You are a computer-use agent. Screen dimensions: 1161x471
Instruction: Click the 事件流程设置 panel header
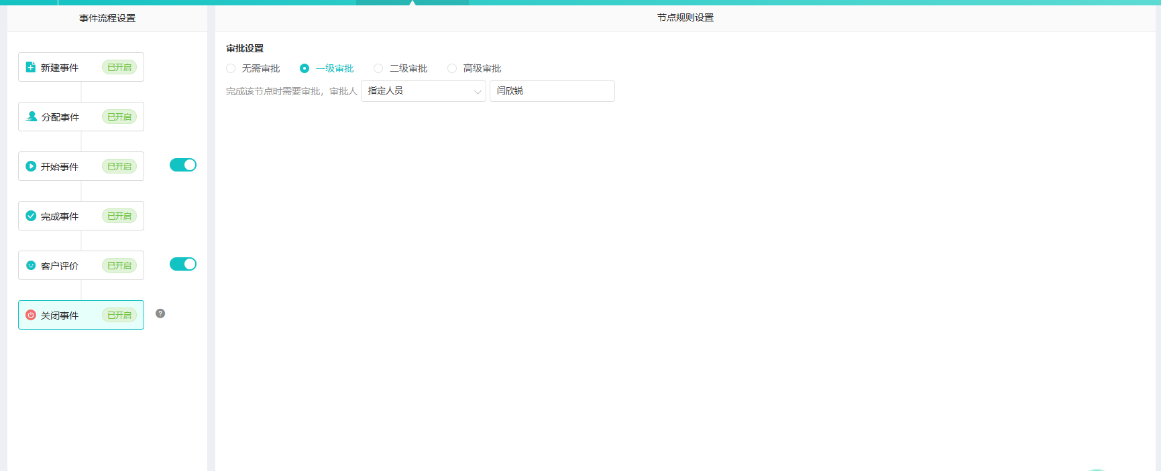coord(107,18)
